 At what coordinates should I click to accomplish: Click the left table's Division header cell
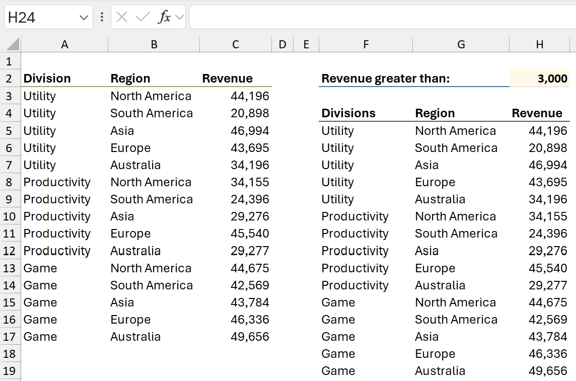[x=47, y=79]
